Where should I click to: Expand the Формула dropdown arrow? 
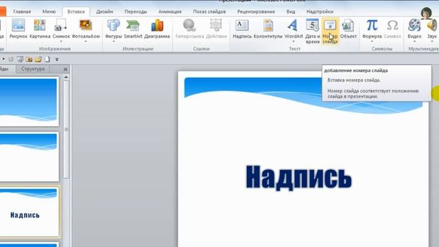point(372,41)
